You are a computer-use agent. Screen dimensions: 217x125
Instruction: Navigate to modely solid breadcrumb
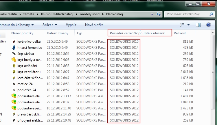click(90, 14)
